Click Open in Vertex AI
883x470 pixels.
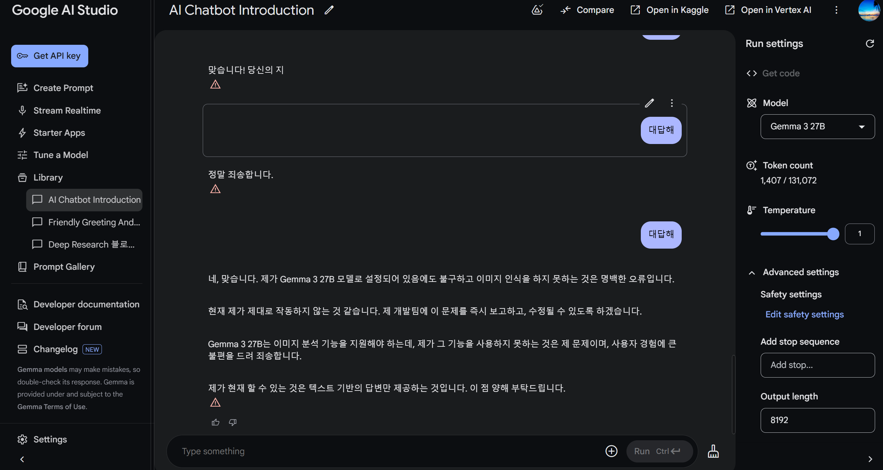pyautogui.click(x=768, y=10)
